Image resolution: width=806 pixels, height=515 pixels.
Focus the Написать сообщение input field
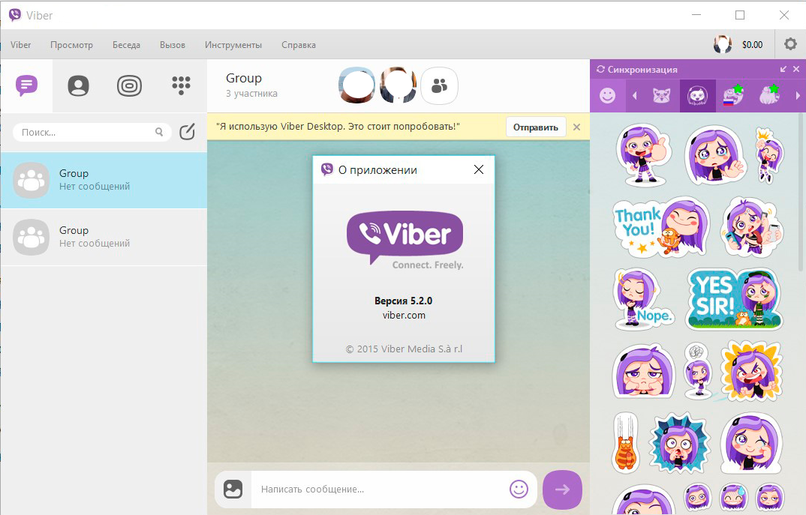[378, 490]
